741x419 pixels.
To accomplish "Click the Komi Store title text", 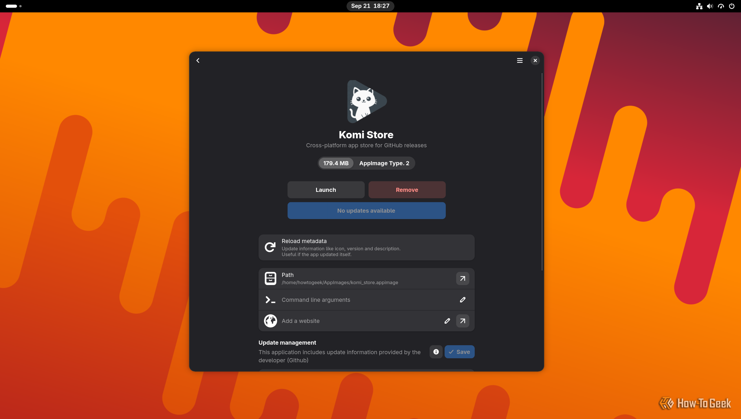I will click(366, 135).
